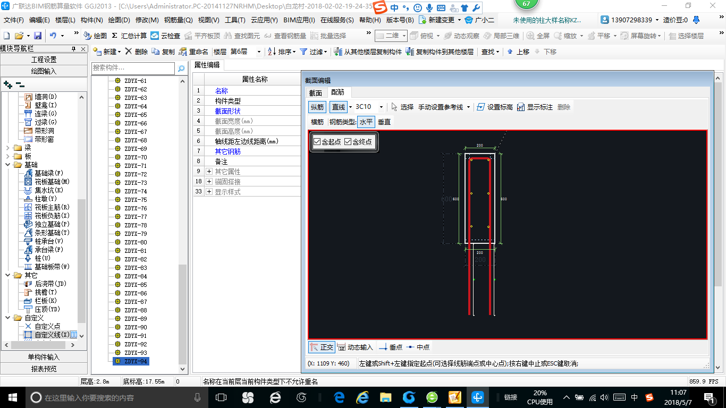The height and width of the screenshot is (408, 726).
Task: Open the 二维 view mode dropdown
Action: click(404, 36)
